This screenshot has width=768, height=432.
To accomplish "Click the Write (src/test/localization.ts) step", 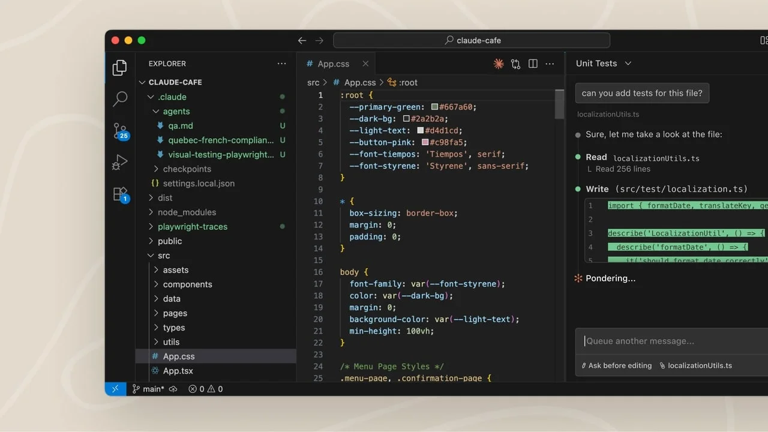I will (x=667, y=189).
